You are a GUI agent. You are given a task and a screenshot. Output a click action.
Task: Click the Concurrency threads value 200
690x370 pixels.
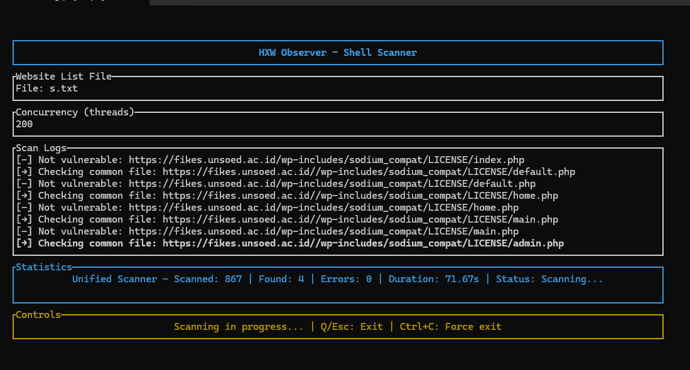pyautogui.click(x=24, y=124)
